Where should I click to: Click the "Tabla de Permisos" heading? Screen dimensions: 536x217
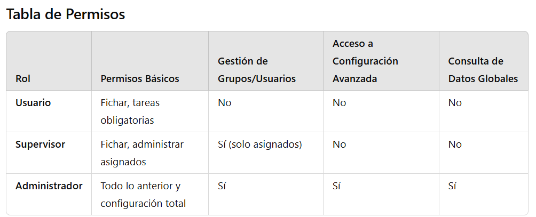point(66,14)
